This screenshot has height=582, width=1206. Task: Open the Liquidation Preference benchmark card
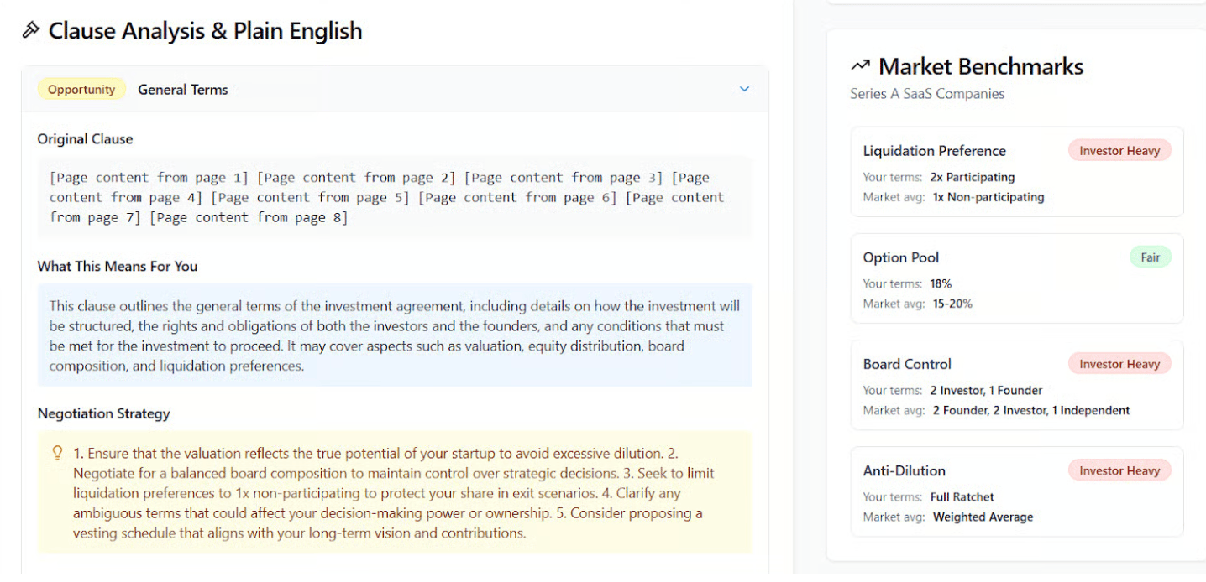1017,172
